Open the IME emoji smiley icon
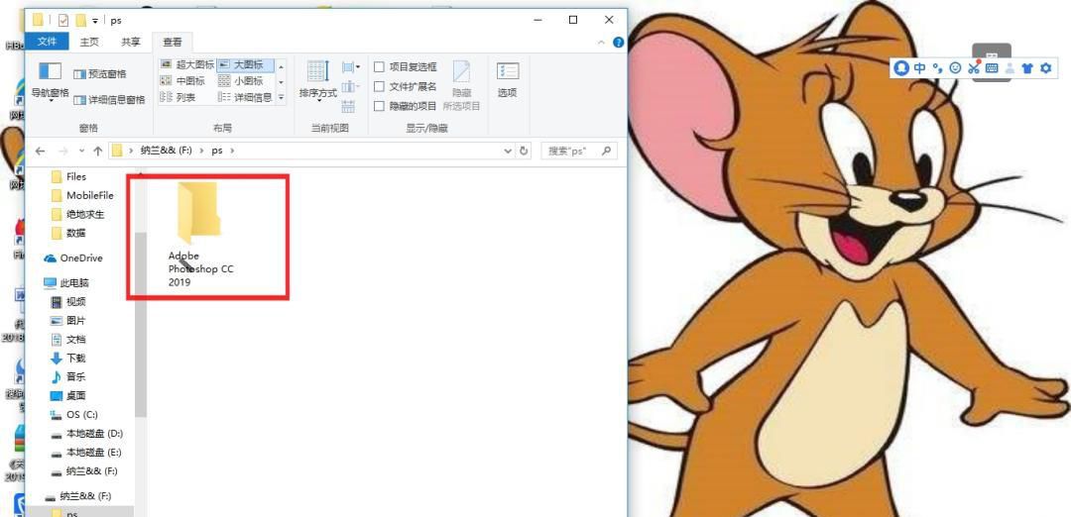Viewport: 1071px width, 517px height. [x=956, y=68]
